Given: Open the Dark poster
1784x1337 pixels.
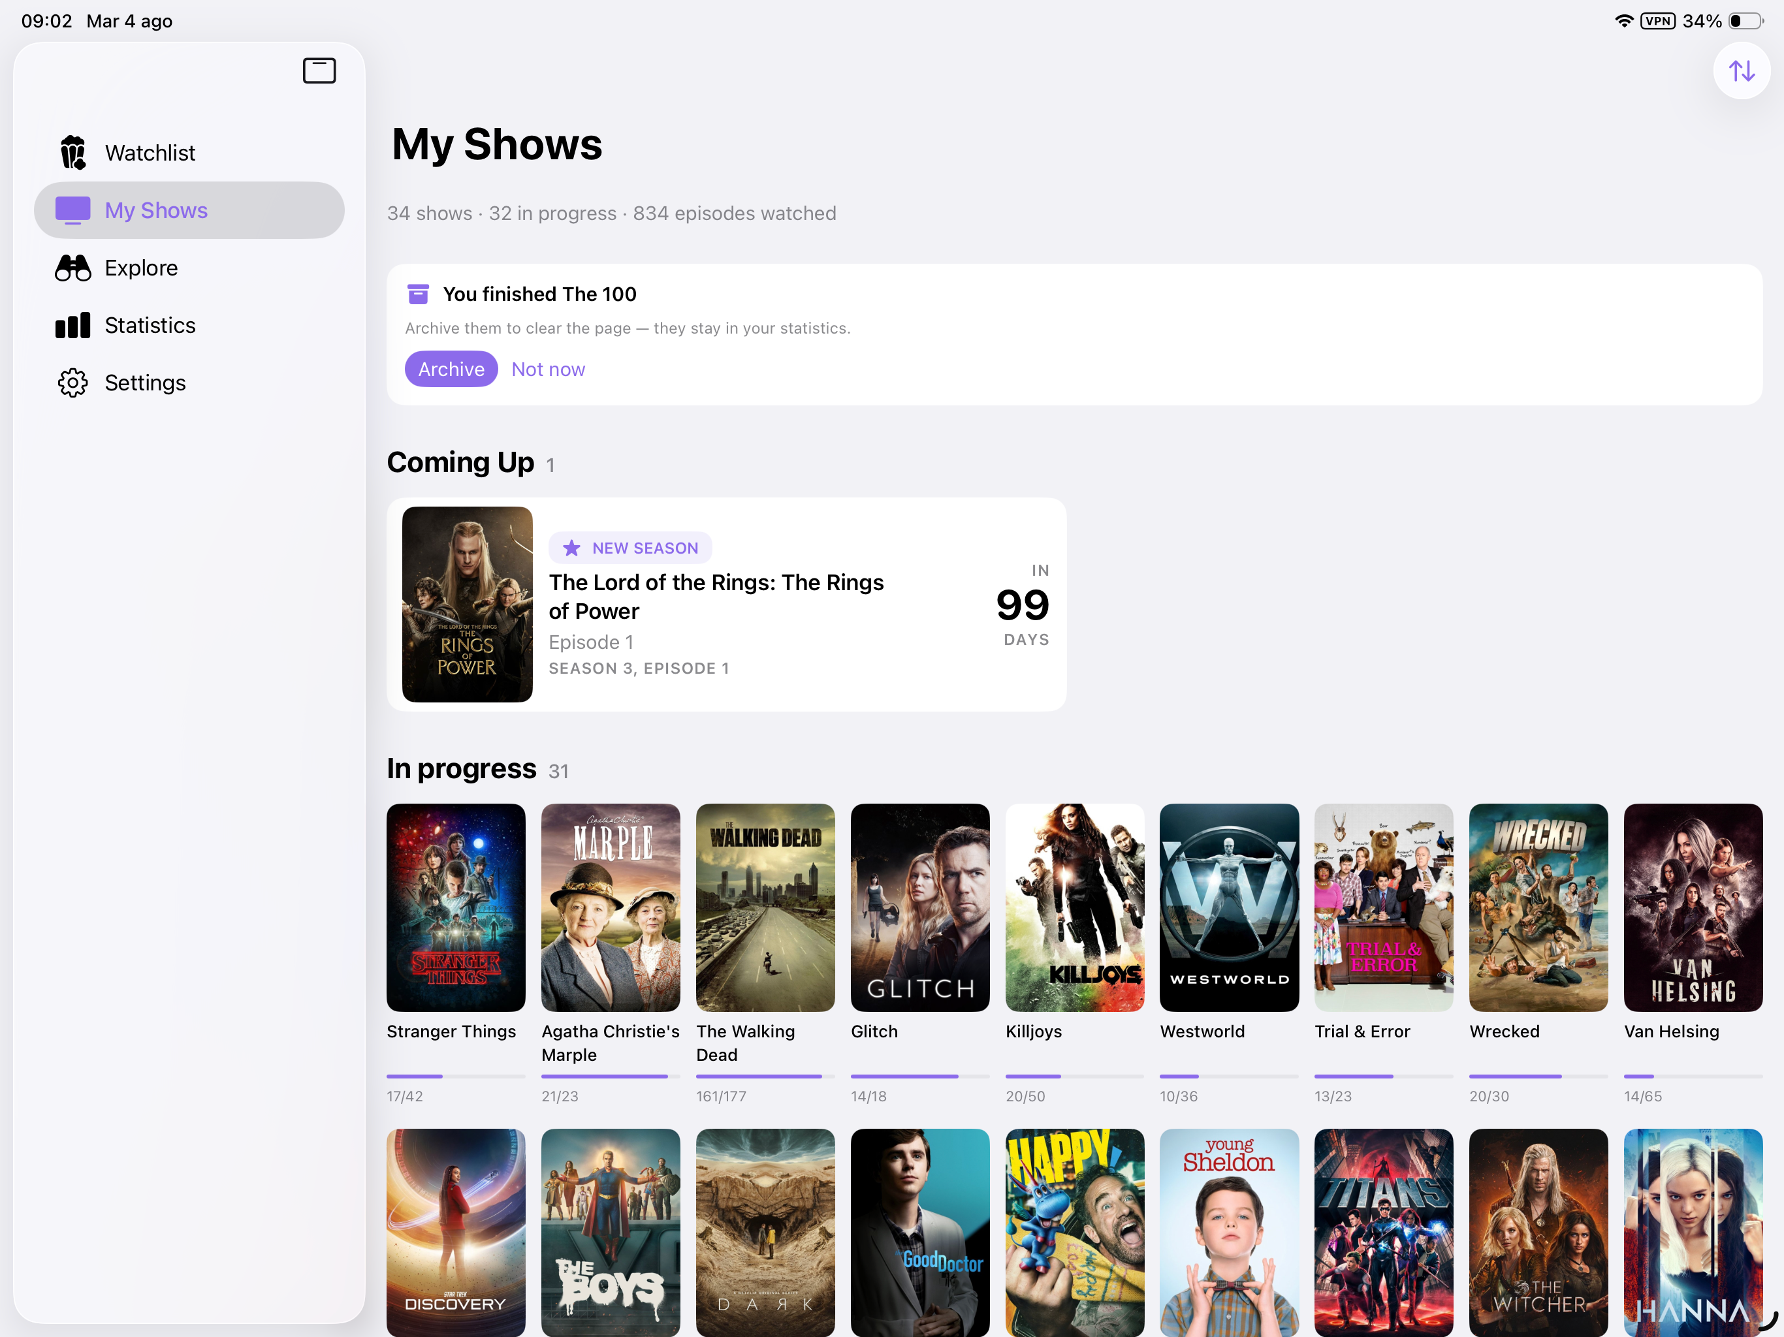Looking at the screenshot, I should click(x=765, y=1233).
